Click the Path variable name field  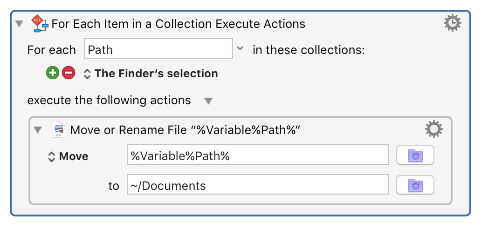click(158, 49)
